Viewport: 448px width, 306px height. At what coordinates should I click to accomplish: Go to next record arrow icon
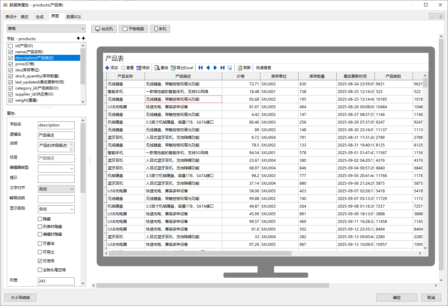coord(215,68)
